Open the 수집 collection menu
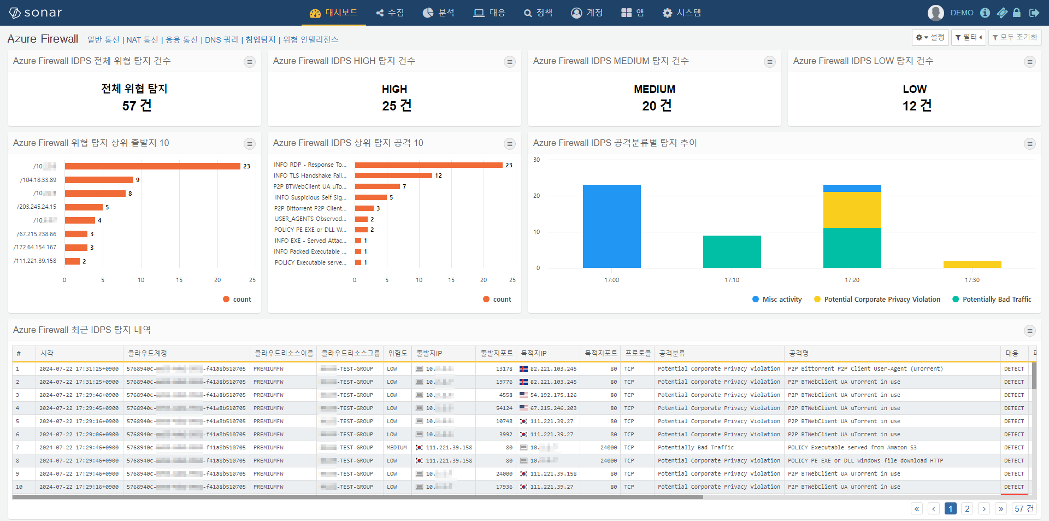Screen dimensions: 1049x521 pyautogui.click(x=390, y=13)
